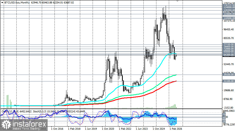Click the 1 Jun 2023 date label
This screenshot has width=235, height=131.
coord(142,129)
